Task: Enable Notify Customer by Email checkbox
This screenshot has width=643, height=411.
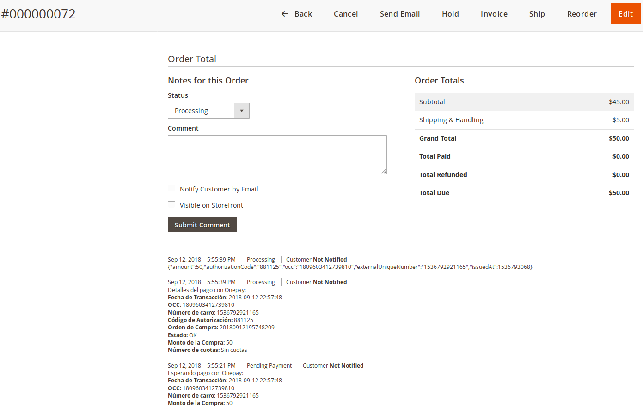Action: click(x=171, y=189)
